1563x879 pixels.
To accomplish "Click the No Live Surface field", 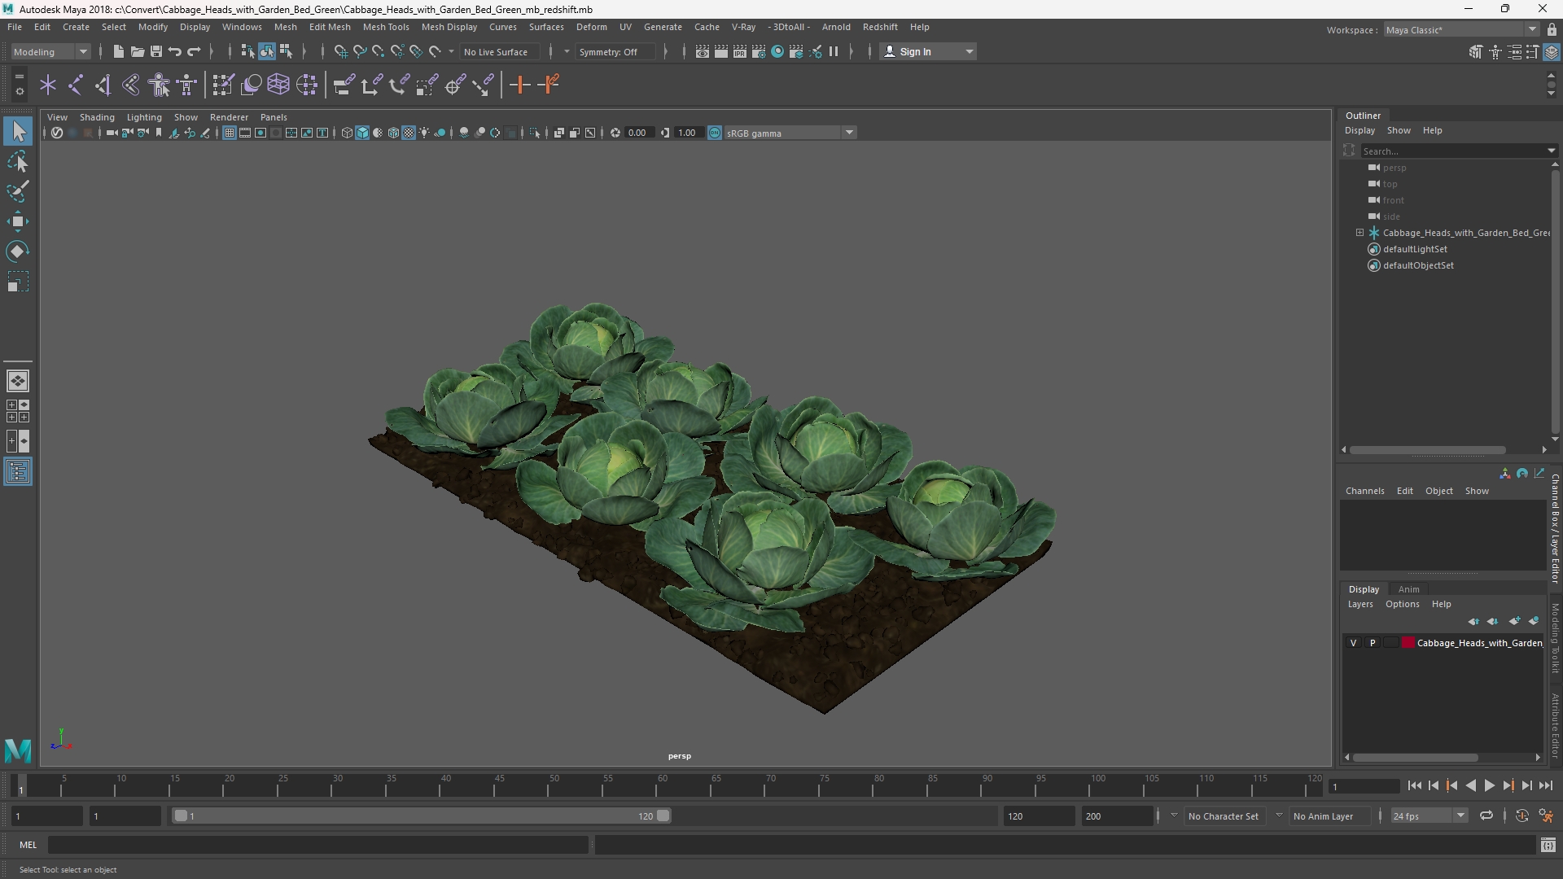I will (501, 52).
